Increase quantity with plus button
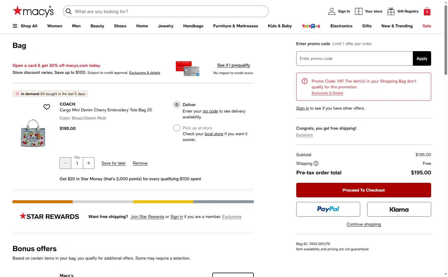This screenshot has height=277, width=448. pos(89,163)
